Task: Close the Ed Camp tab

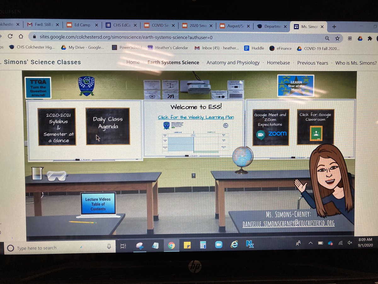Action: (x=96, y=25)
